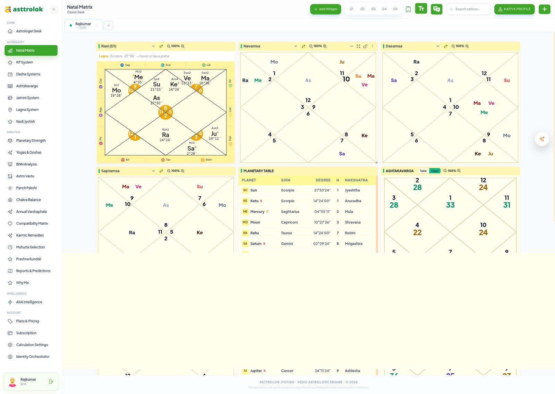Switch to desk layout 04
555x394 pixels.
coord(384,9)
